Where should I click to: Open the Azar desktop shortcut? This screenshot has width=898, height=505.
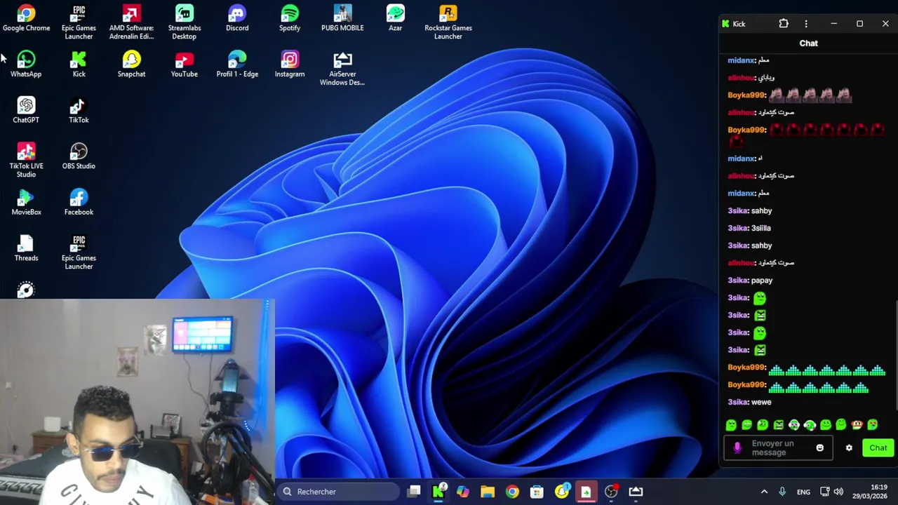[x=395, y=19]
